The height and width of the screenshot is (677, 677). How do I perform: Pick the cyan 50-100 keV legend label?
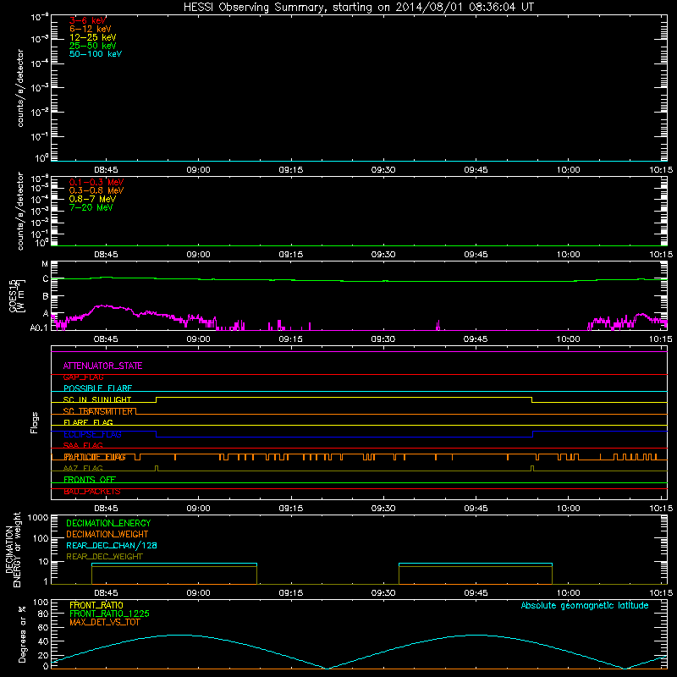pos(96,54)
